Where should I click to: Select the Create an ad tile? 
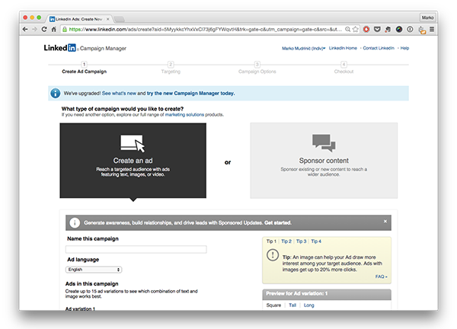pyautogui.click(x=133, y=161)
